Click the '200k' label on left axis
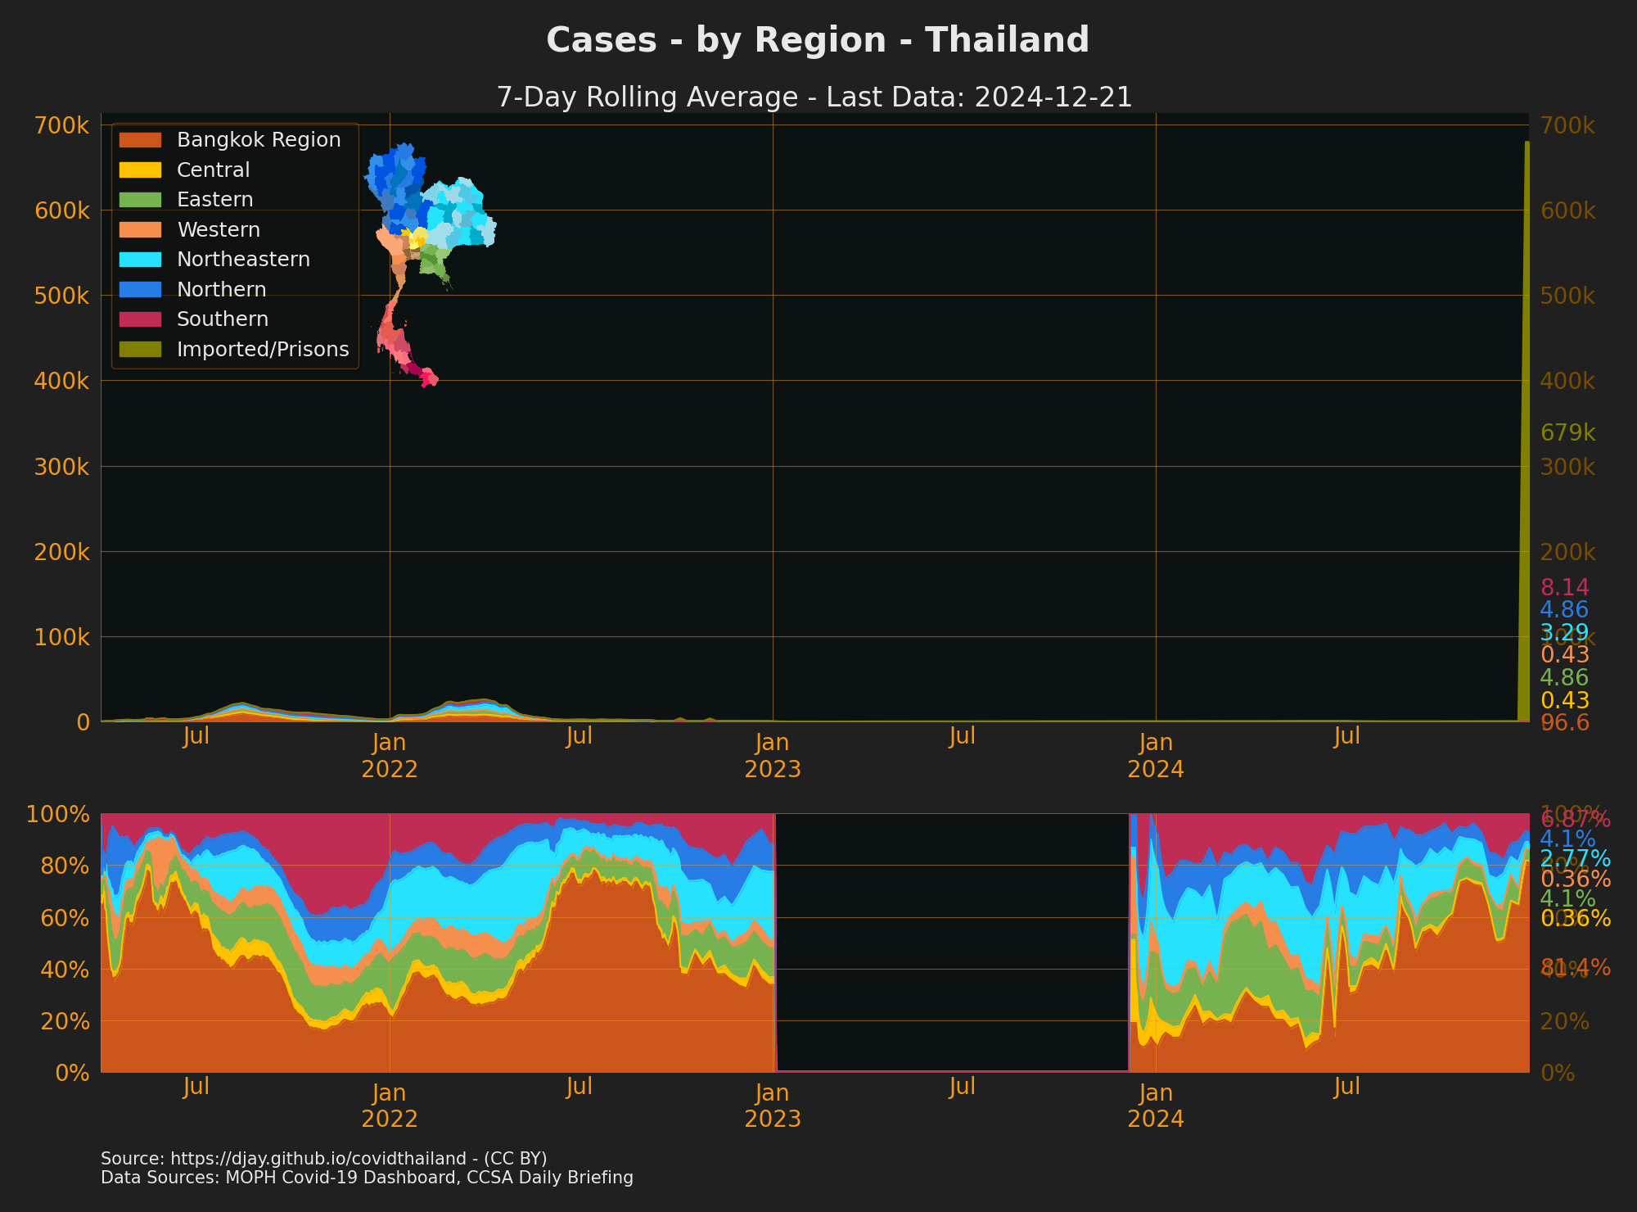This screenshot has width=1637, height=1212. click(x=62, y=552)
